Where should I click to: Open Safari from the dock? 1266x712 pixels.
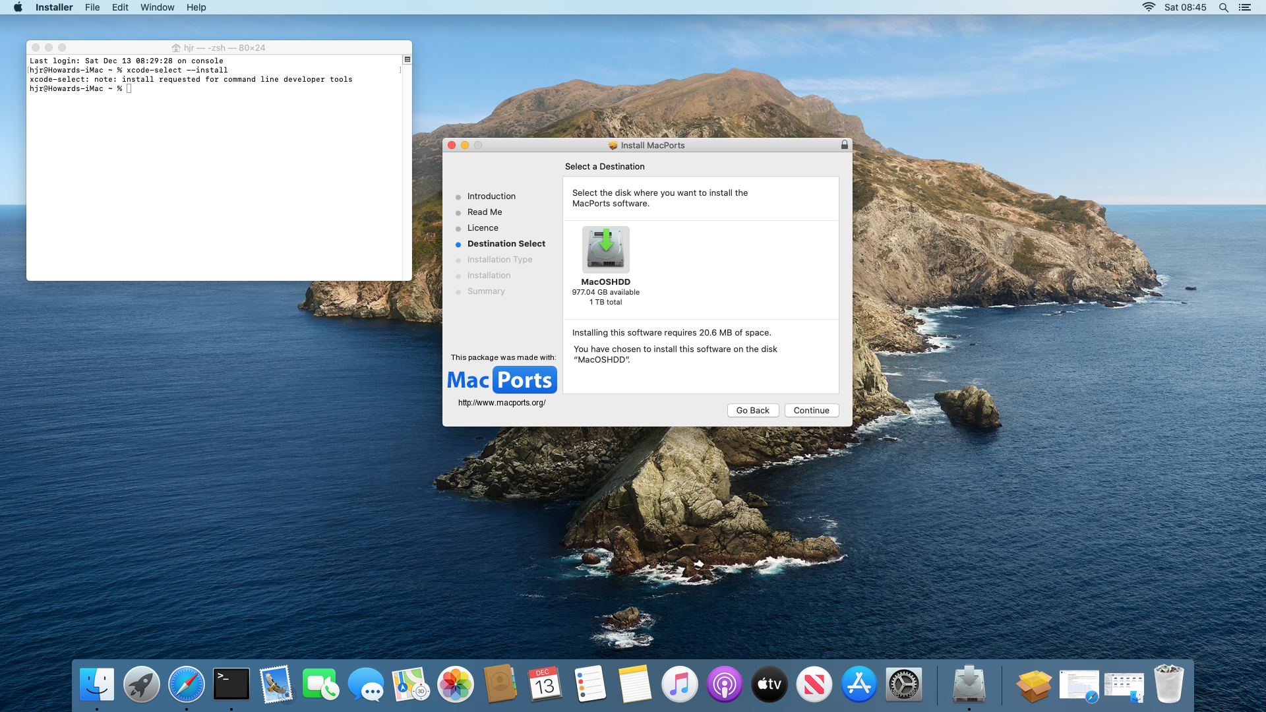tap(187, 684)
